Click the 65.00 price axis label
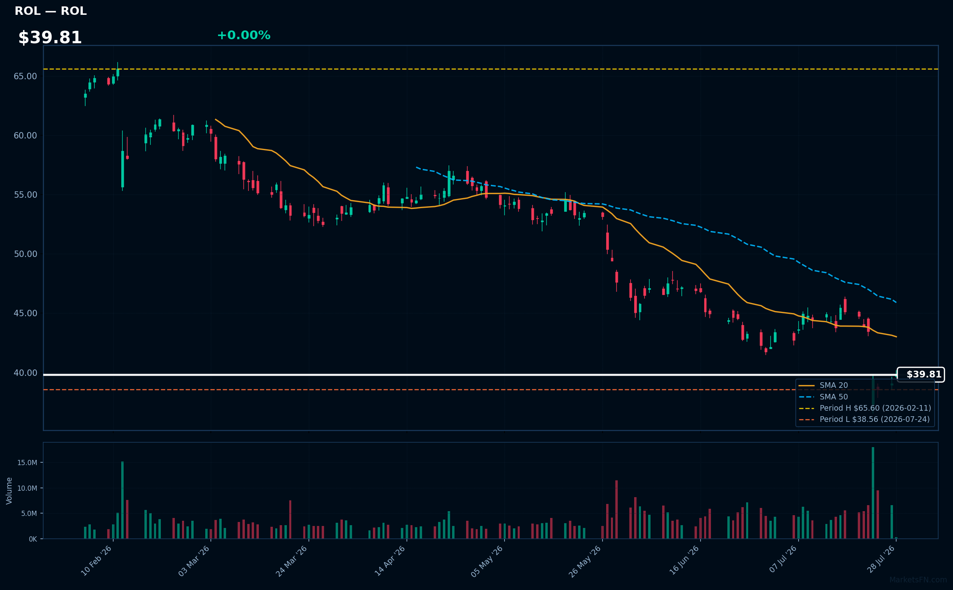 pos(25,76)
